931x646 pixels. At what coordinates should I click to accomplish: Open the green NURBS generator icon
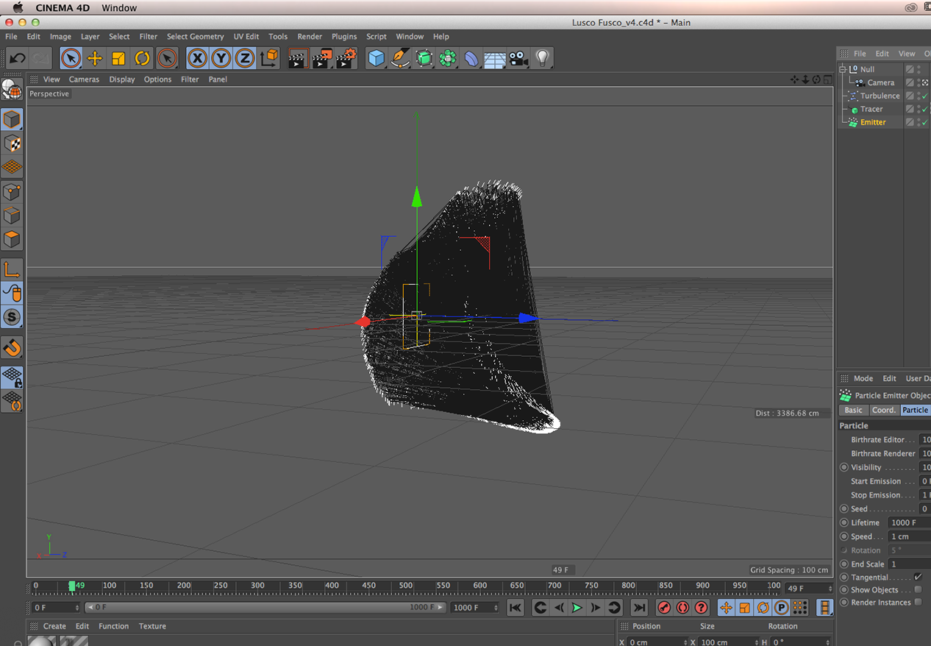tap(424, 58)
